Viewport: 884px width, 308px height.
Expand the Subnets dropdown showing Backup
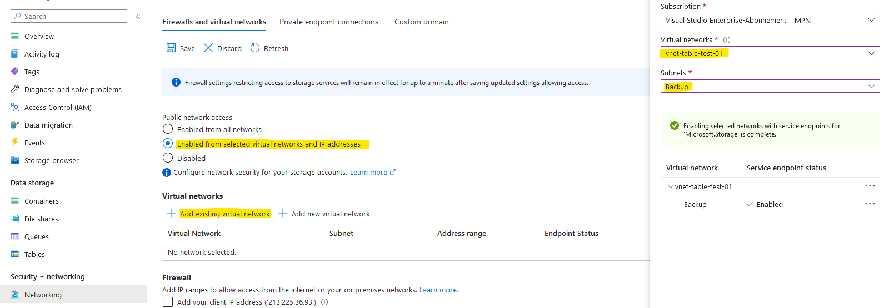coord(770,87)
